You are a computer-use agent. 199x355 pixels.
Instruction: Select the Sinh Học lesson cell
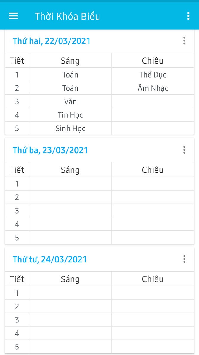[70, 128]
